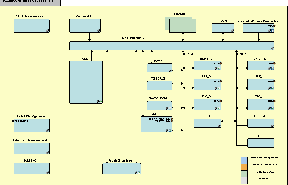Screen dimensions: 288x185
Task: Configure the AHB Bus Matrix using its wrench
Action: click(x=272, y=48)
